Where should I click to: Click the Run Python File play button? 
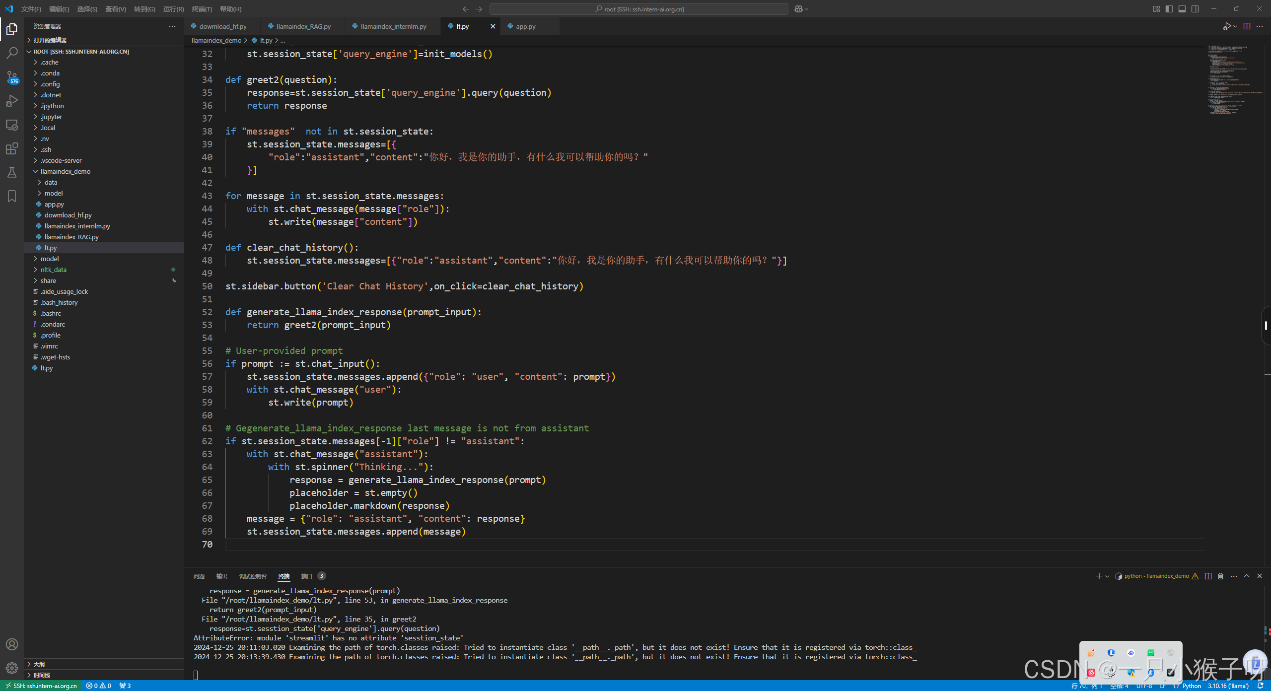point(1227,26)
